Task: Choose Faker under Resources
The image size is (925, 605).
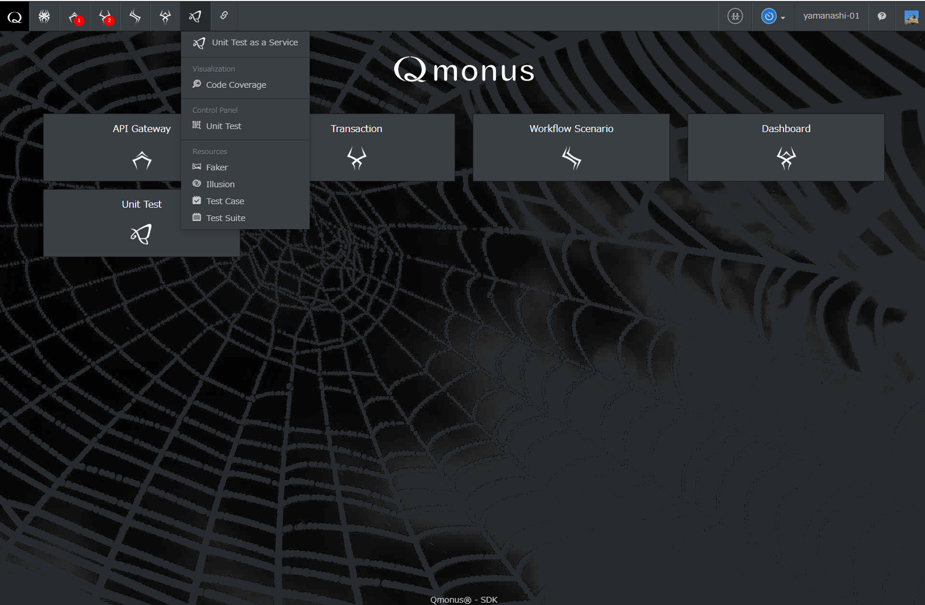Action: tap(217, 167)
